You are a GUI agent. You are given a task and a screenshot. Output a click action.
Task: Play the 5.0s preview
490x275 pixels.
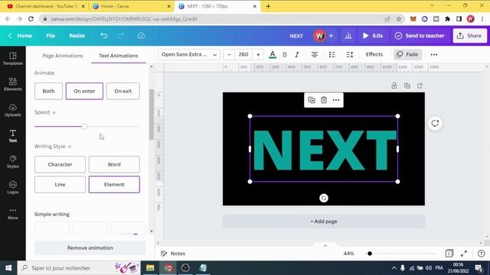[x=373, y=36]
